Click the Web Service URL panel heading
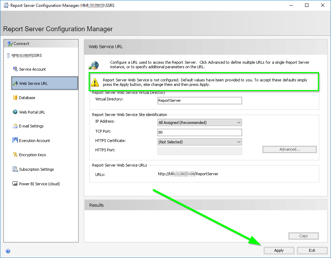This screenshot has width=331, height=258. point(106,47)
